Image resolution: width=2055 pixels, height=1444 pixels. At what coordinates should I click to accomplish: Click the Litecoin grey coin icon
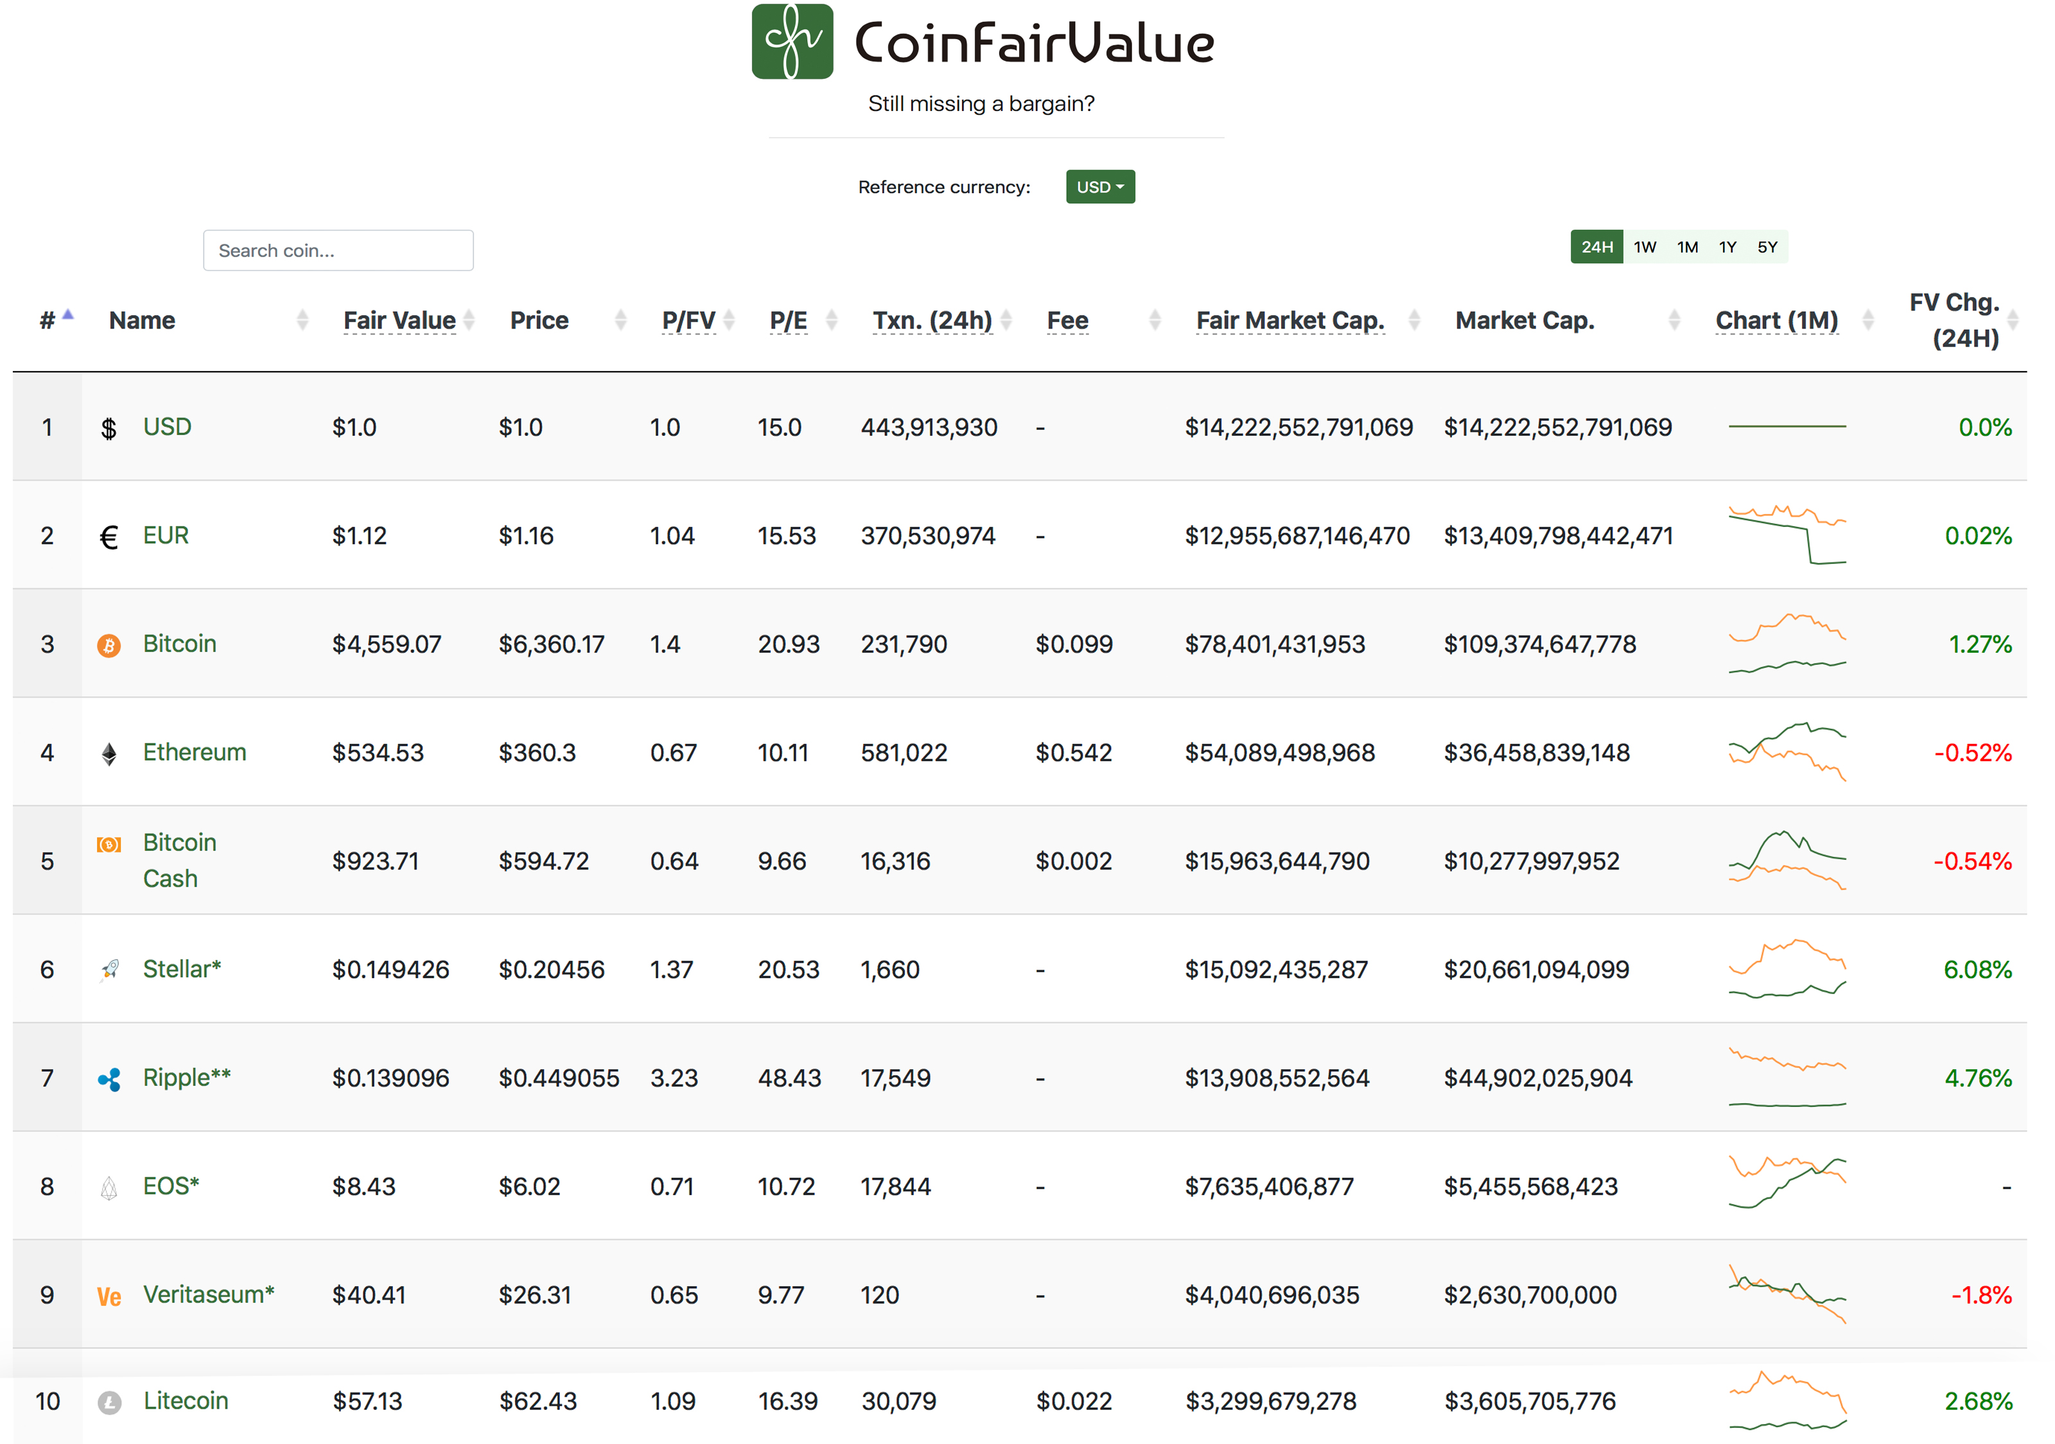pos(109,1402)
